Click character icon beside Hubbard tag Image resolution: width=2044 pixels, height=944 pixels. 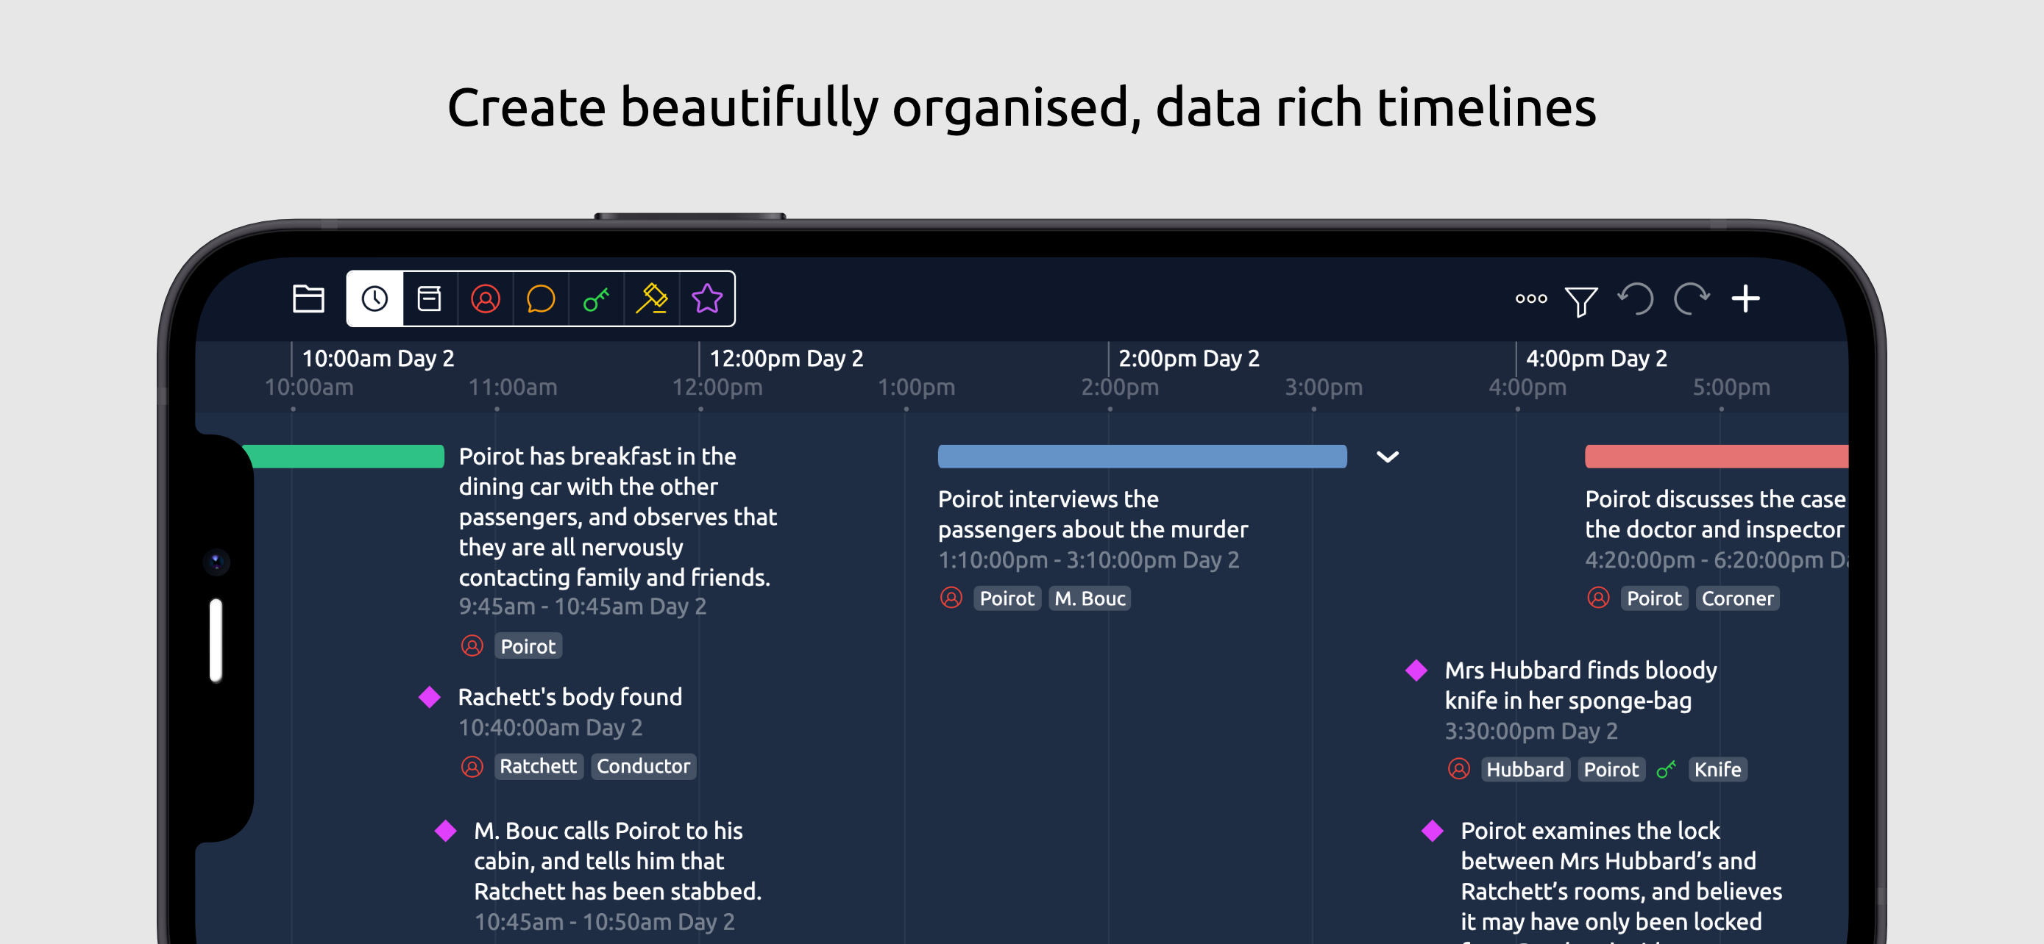tap(1458, 769)
